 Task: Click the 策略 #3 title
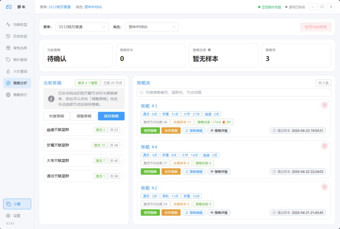coord(149,106)
